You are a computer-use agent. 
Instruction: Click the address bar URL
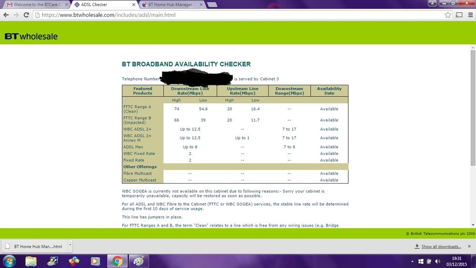(x=109, y=15)
